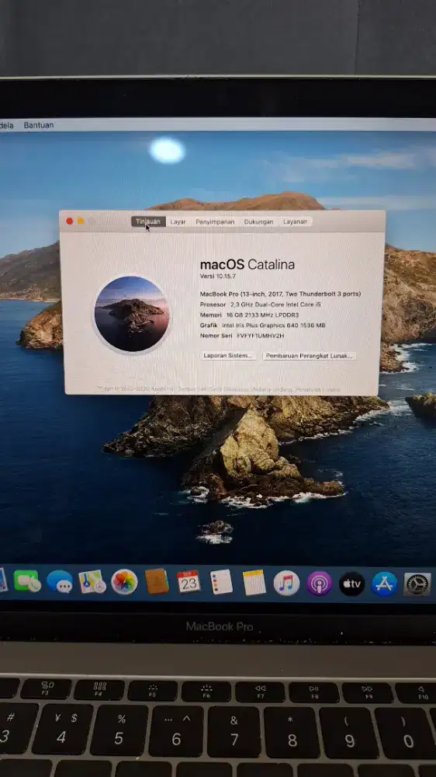This screenshot has width=436, height=777.
Task: Launch the Music app
Action: click(x=286, y=583)
